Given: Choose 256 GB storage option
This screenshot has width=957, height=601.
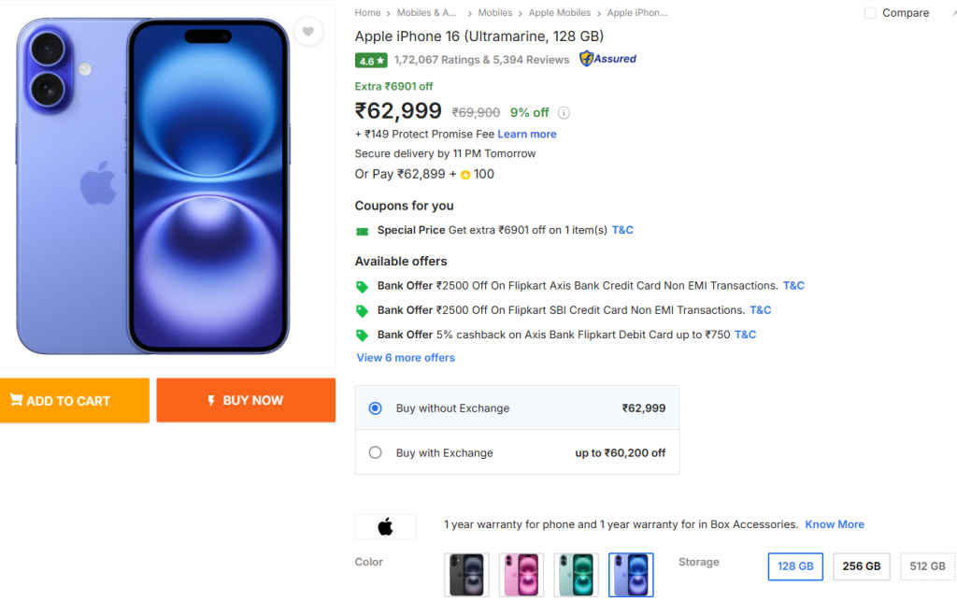Looking at the screenshot, I should pyautogui.click(x=862, y=566).
